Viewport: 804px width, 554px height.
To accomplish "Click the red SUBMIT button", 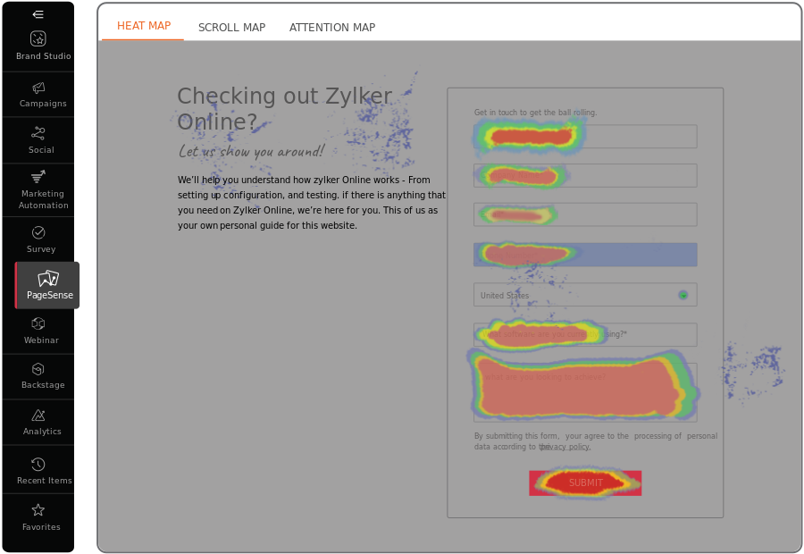I will [585, 483].
